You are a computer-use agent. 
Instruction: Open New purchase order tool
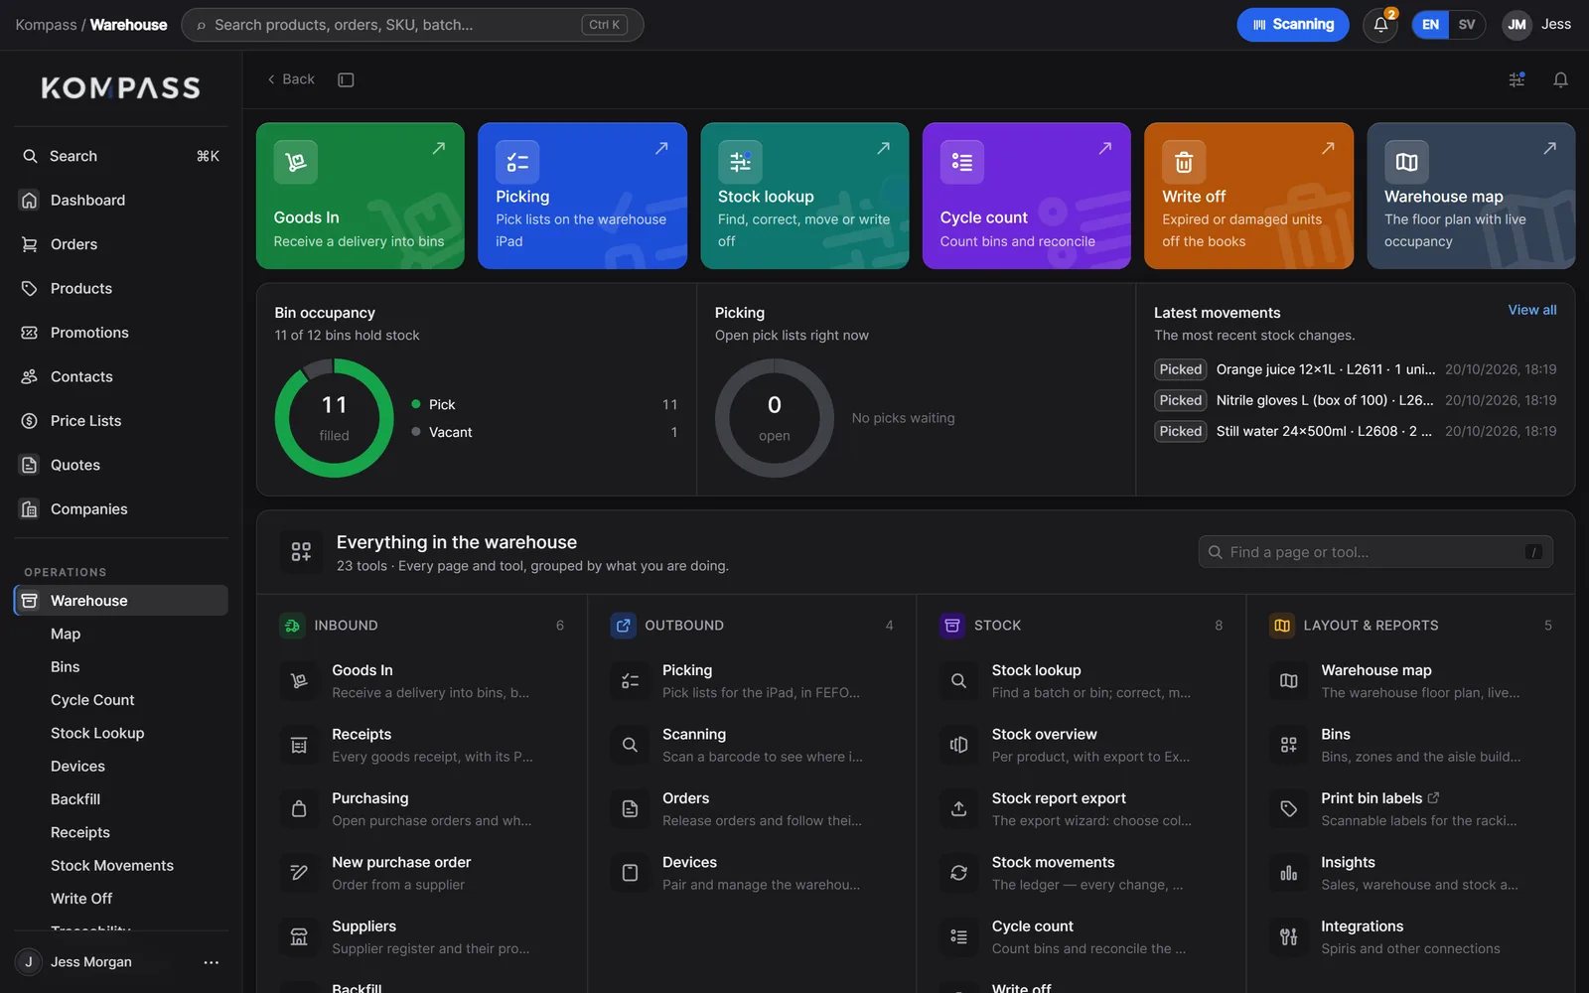coord(422,873)
